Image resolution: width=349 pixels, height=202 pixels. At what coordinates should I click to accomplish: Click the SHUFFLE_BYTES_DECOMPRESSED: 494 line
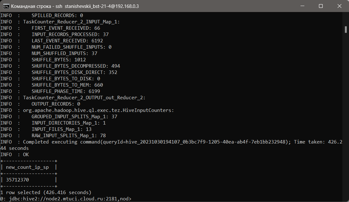point(76,66)
